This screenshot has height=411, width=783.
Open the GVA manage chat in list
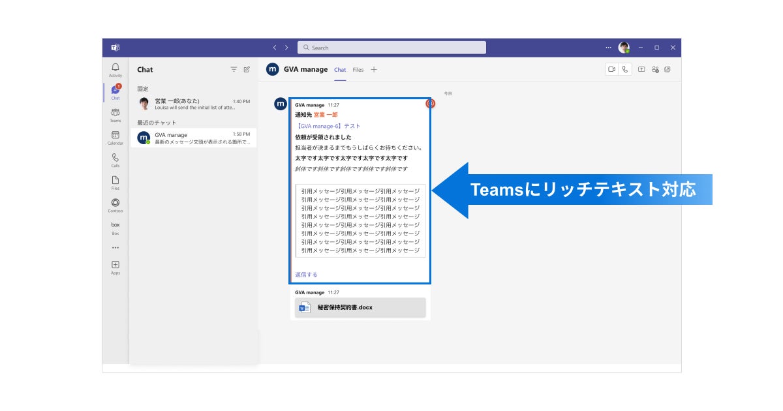point(194,138)
